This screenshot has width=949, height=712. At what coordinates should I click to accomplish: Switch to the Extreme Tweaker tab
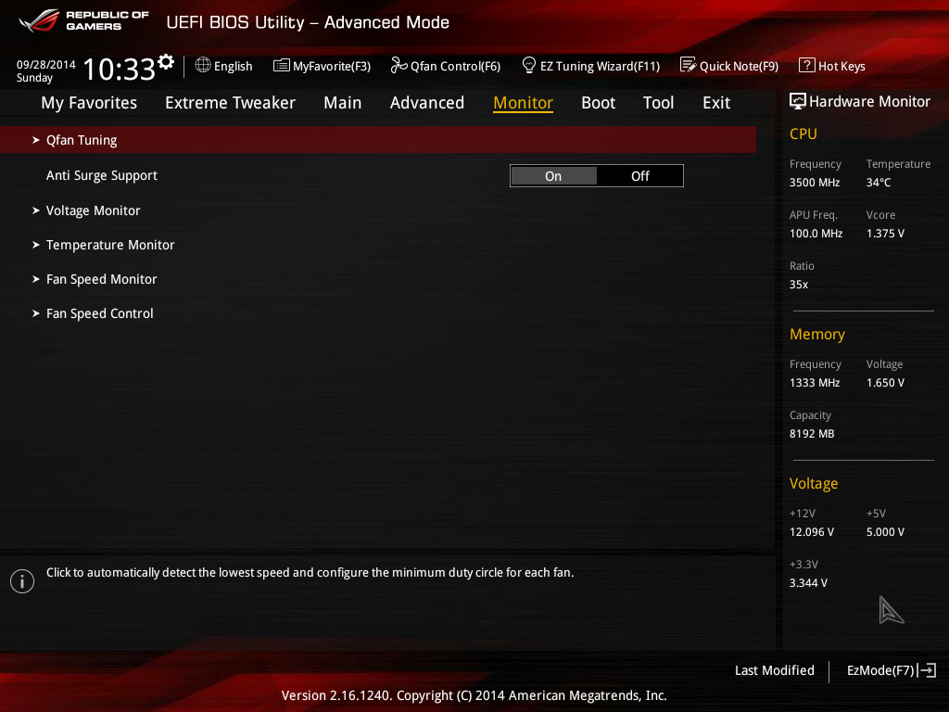[230, 103]
